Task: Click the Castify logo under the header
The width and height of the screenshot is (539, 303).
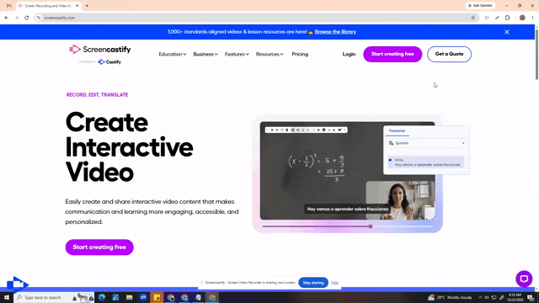Action: pyautogui.click(x=109, y=61)
